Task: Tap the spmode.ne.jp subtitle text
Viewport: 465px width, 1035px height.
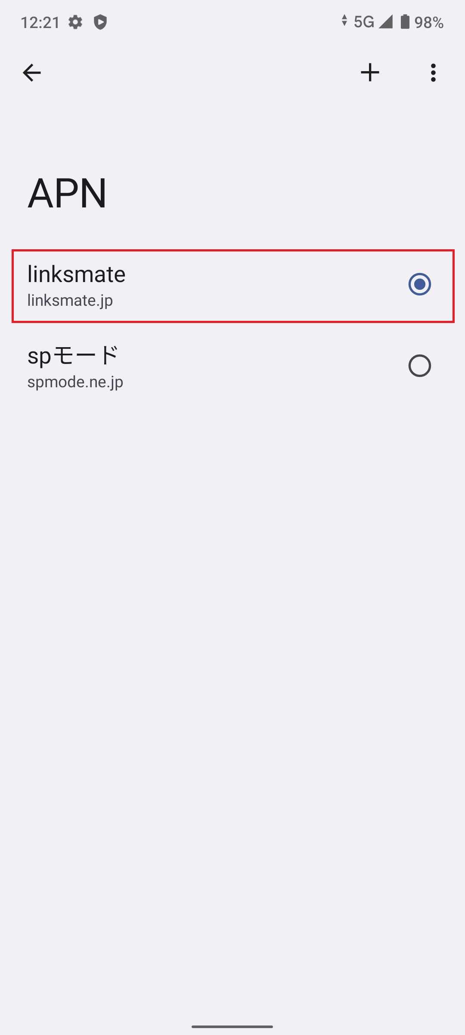Action: (x=75, y=382)
